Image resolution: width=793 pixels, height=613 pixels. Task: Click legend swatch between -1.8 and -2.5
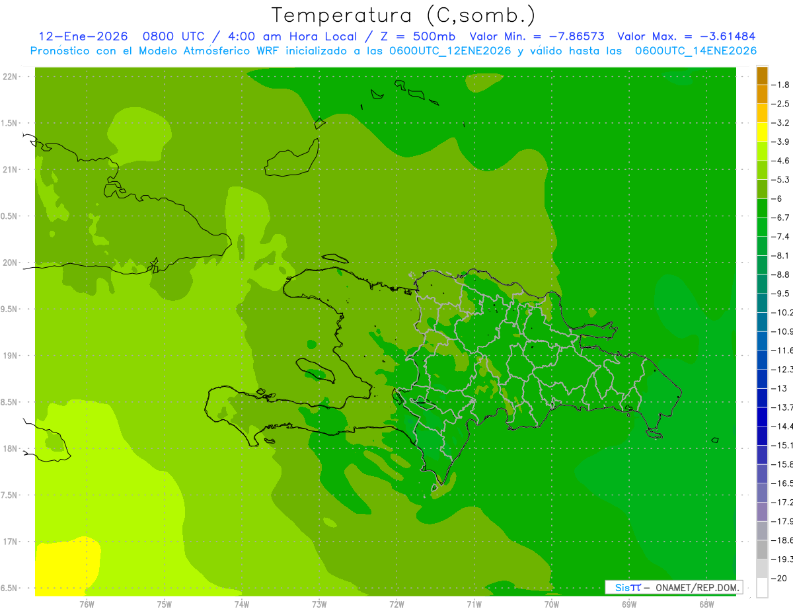point(762,94)
